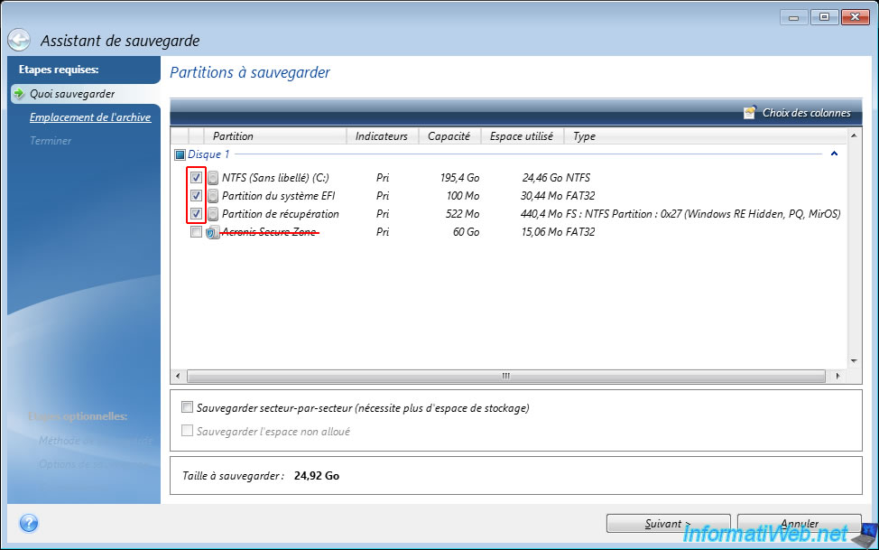879x550 pixels.
Task: Sort by the Capacité column header
Action: (449, 136)
